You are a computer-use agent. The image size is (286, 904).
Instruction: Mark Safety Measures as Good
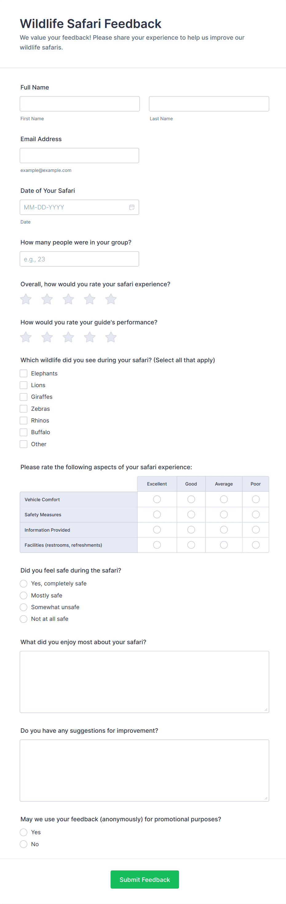pyautogui.click(x=191, y=514)
